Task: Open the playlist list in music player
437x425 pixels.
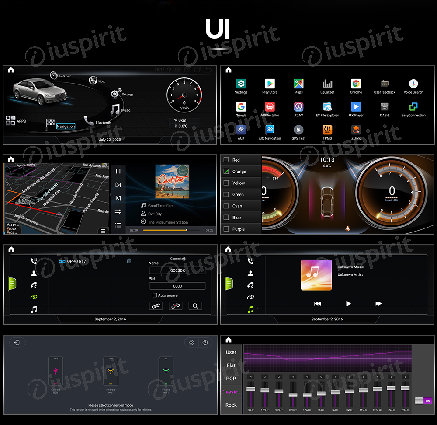Action: pos(118,225)
